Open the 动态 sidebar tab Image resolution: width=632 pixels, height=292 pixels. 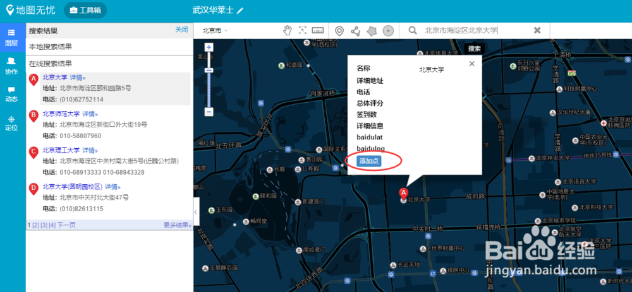(x=11, y=95)
